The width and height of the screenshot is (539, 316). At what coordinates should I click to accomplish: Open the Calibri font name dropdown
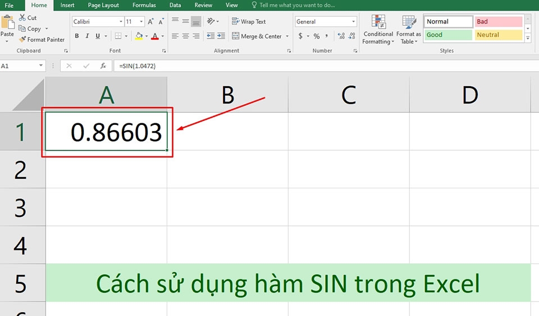(121, 22)
